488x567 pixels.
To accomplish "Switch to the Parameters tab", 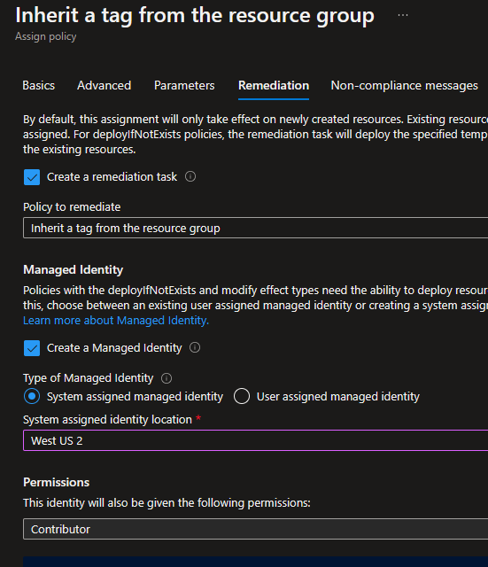I will click(x=184, y=85).
